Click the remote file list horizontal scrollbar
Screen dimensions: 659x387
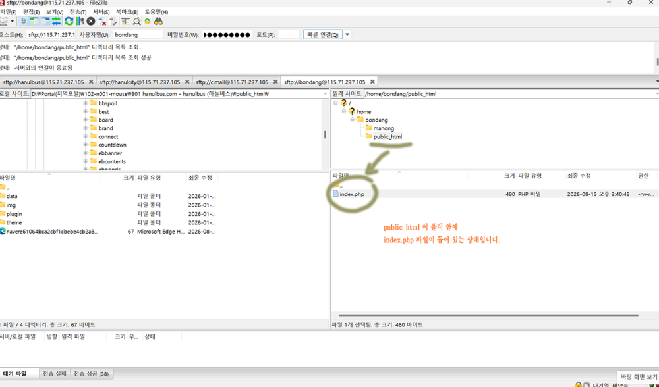point(488,315)
